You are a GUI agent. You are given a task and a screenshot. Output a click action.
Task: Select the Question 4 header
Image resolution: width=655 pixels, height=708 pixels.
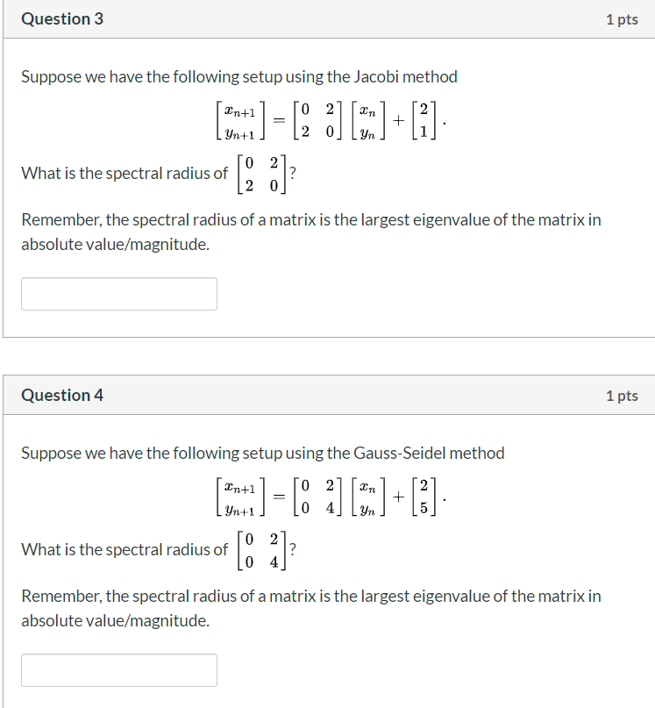(x=61, y=395)
